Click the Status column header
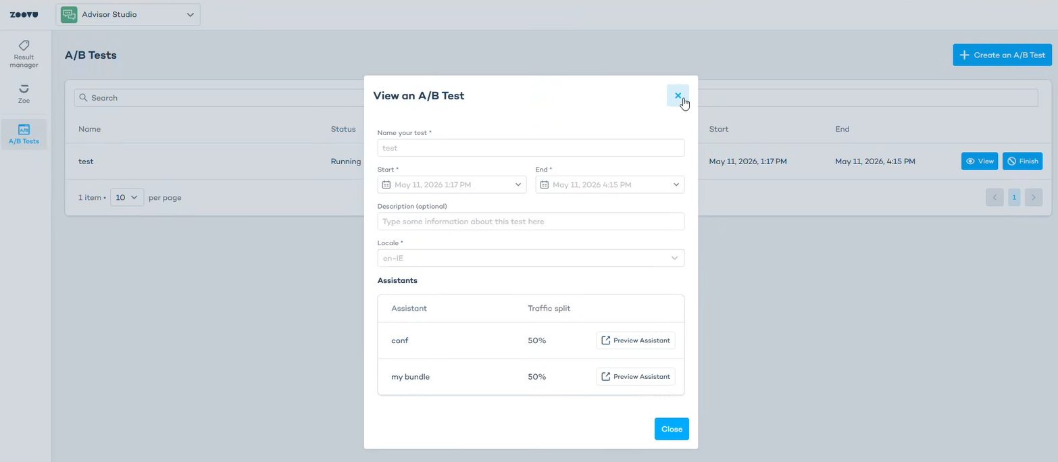This screenshot has width=1058, height=462. [343, 129]
